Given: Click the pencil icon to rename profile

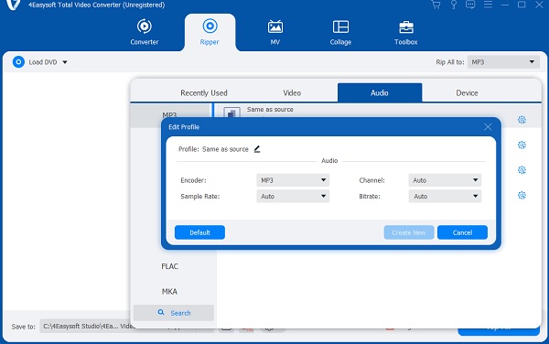Looking at the screenshot, I should pyautogui.click(x=257, y=149).
